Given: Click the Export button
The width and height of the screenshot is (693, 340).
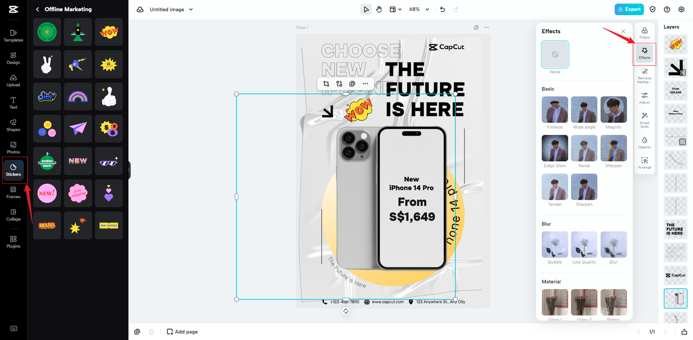Looking at the screenshot, I should [x=629, y=9].
